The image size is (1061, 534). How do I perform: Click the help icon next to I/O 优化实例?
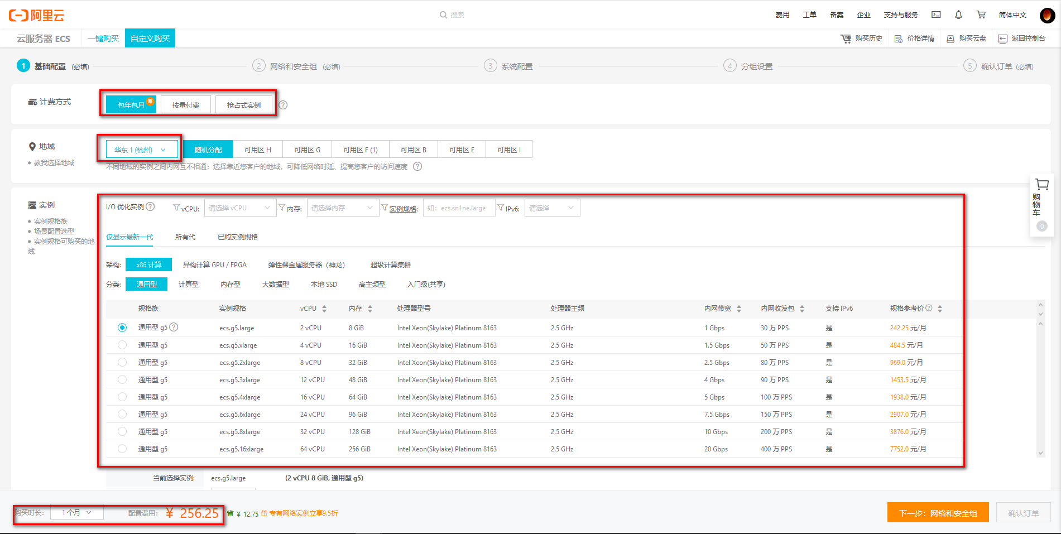coord(150,206)
